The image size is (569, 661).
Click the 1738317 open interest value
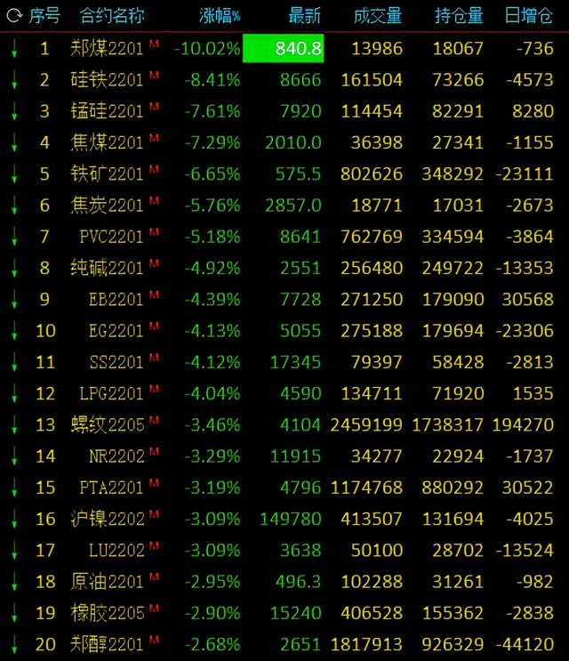[448, 424]
